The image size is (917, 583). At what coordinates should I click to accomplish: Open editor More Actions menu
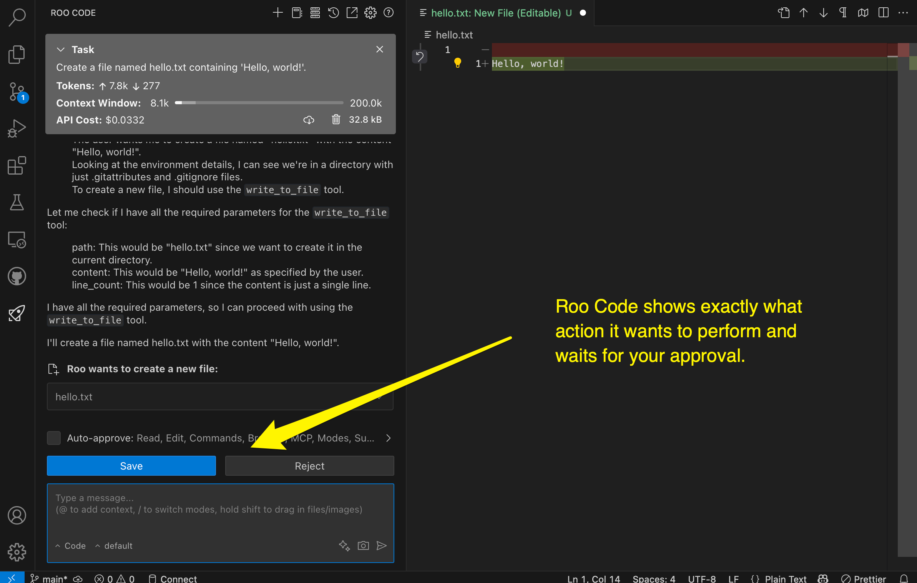pos(903,13)
